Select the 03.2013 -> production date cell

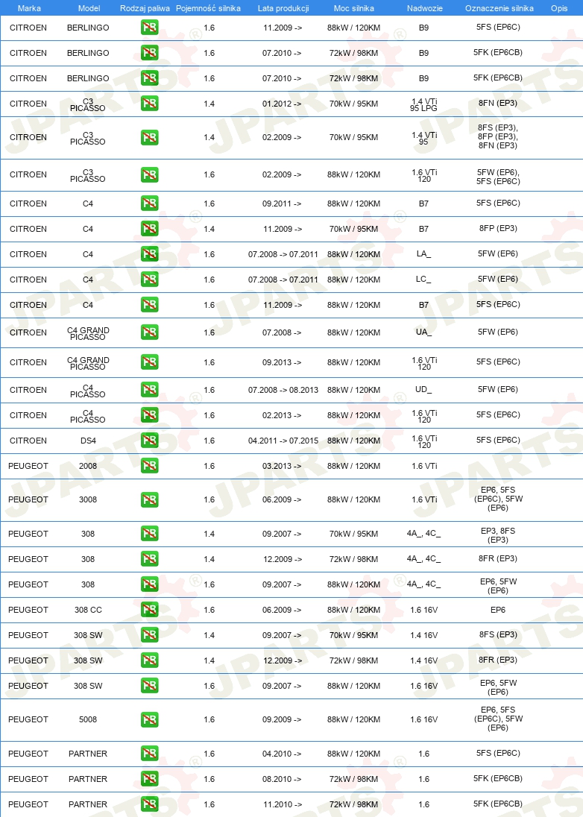click(x=282, y=466)
